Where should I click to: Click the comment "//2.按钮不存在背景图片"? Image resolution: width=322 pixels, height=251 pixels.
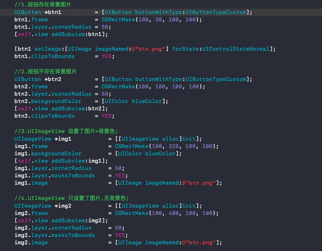pyautogui.click(x=45, y=71)
